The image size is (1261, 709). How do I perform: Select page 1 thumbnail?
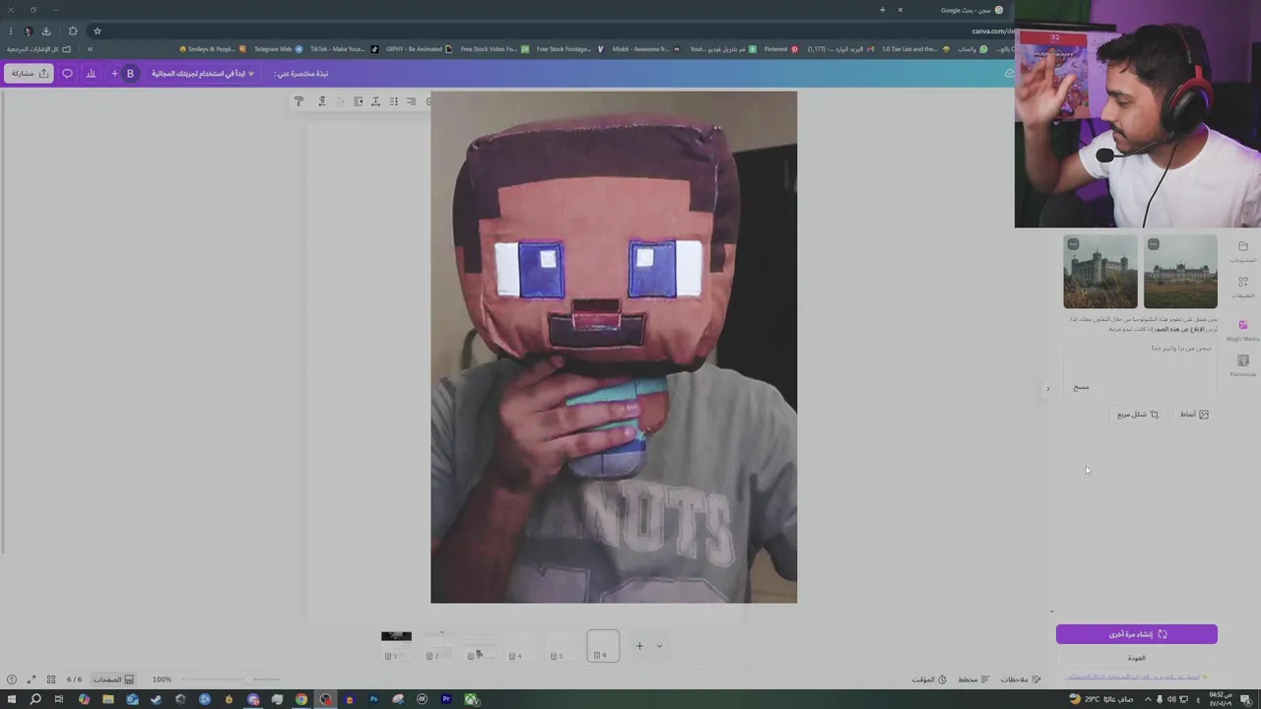(x=396, y=645)
